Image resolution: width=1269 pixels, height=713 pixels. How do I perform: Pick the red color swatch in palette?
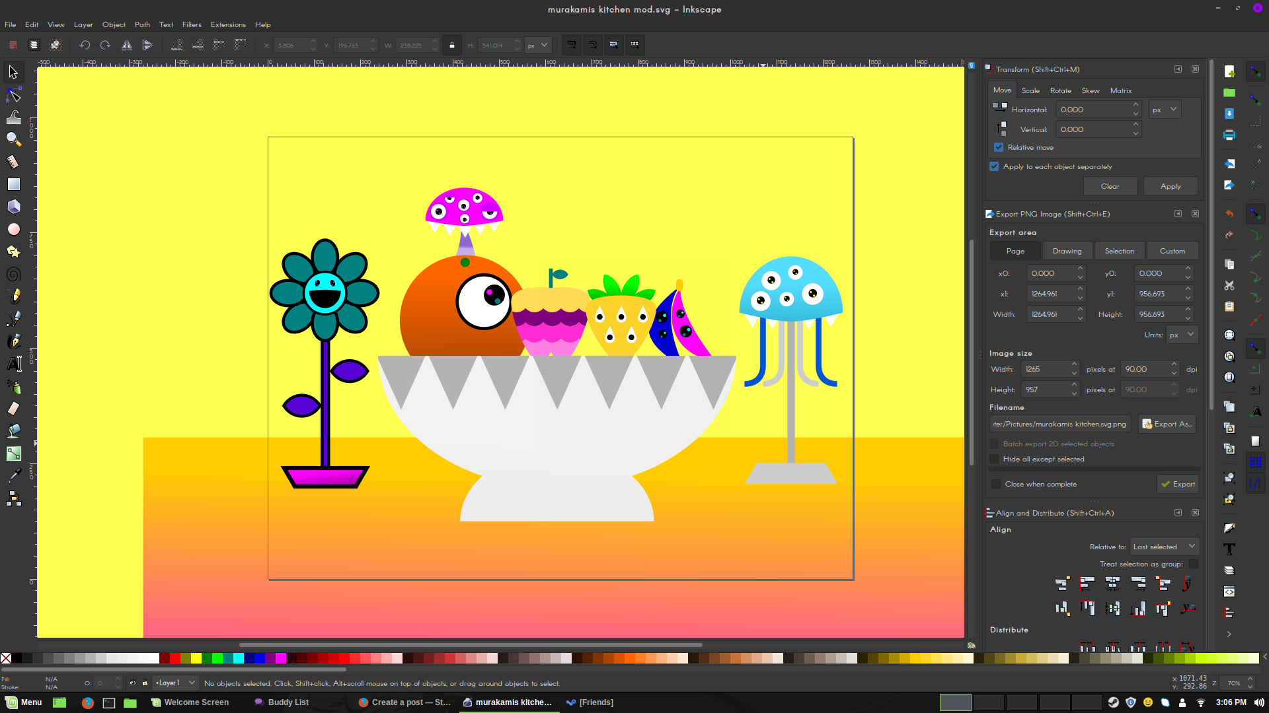point(175,658)
